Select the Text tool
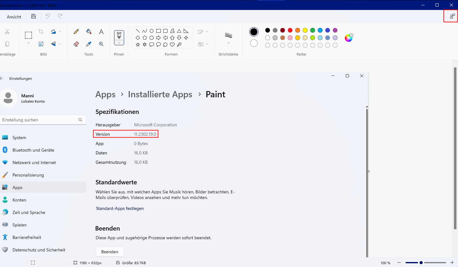This screenshot has height=267, width=458. (101, 32)
